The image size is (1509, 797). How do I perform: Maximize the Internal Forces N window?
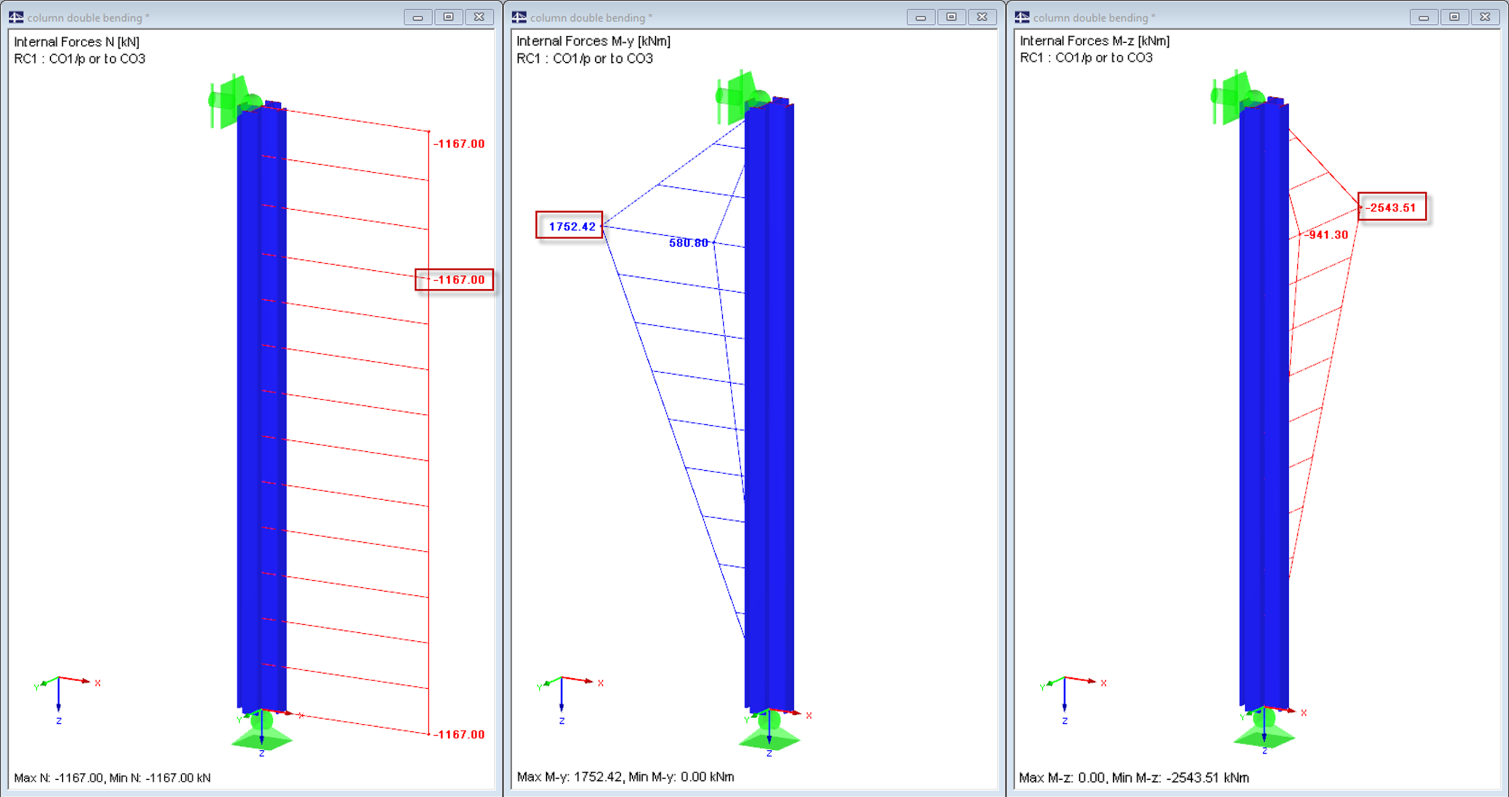[448, 17]
